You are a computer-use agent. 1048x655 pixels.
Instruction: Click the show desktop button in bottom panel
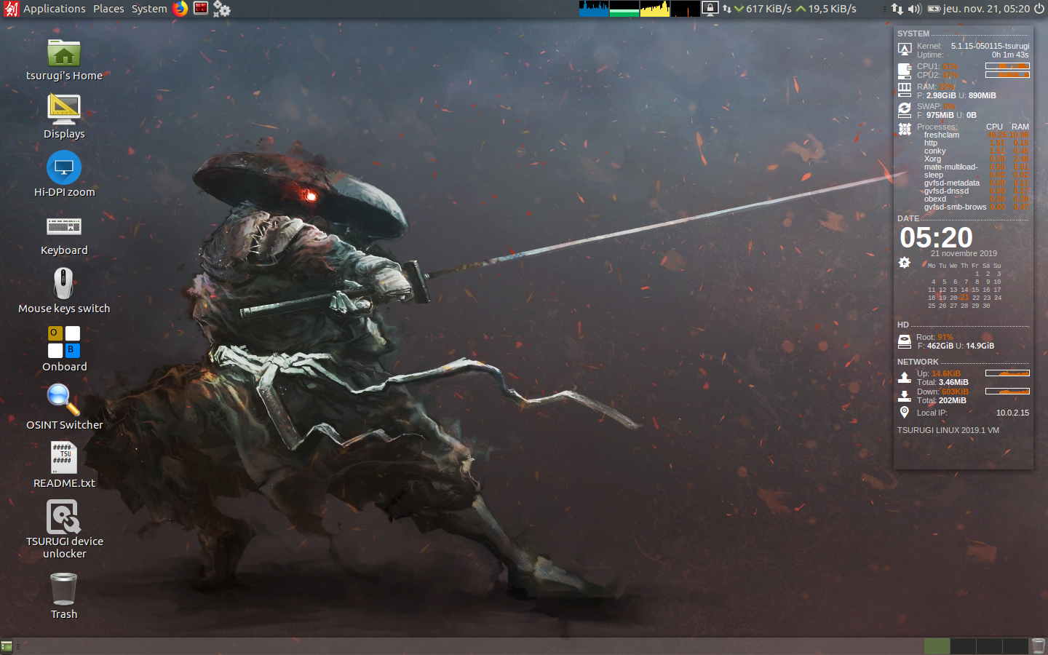click(7, 646)
